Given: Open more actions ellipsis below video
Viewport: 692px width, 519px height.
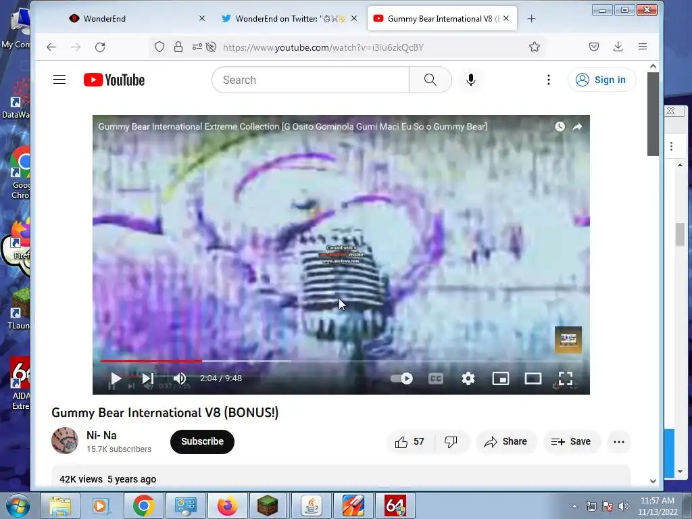Looking at the screenshot, I should pyautogui.click(x=619, y=441).
